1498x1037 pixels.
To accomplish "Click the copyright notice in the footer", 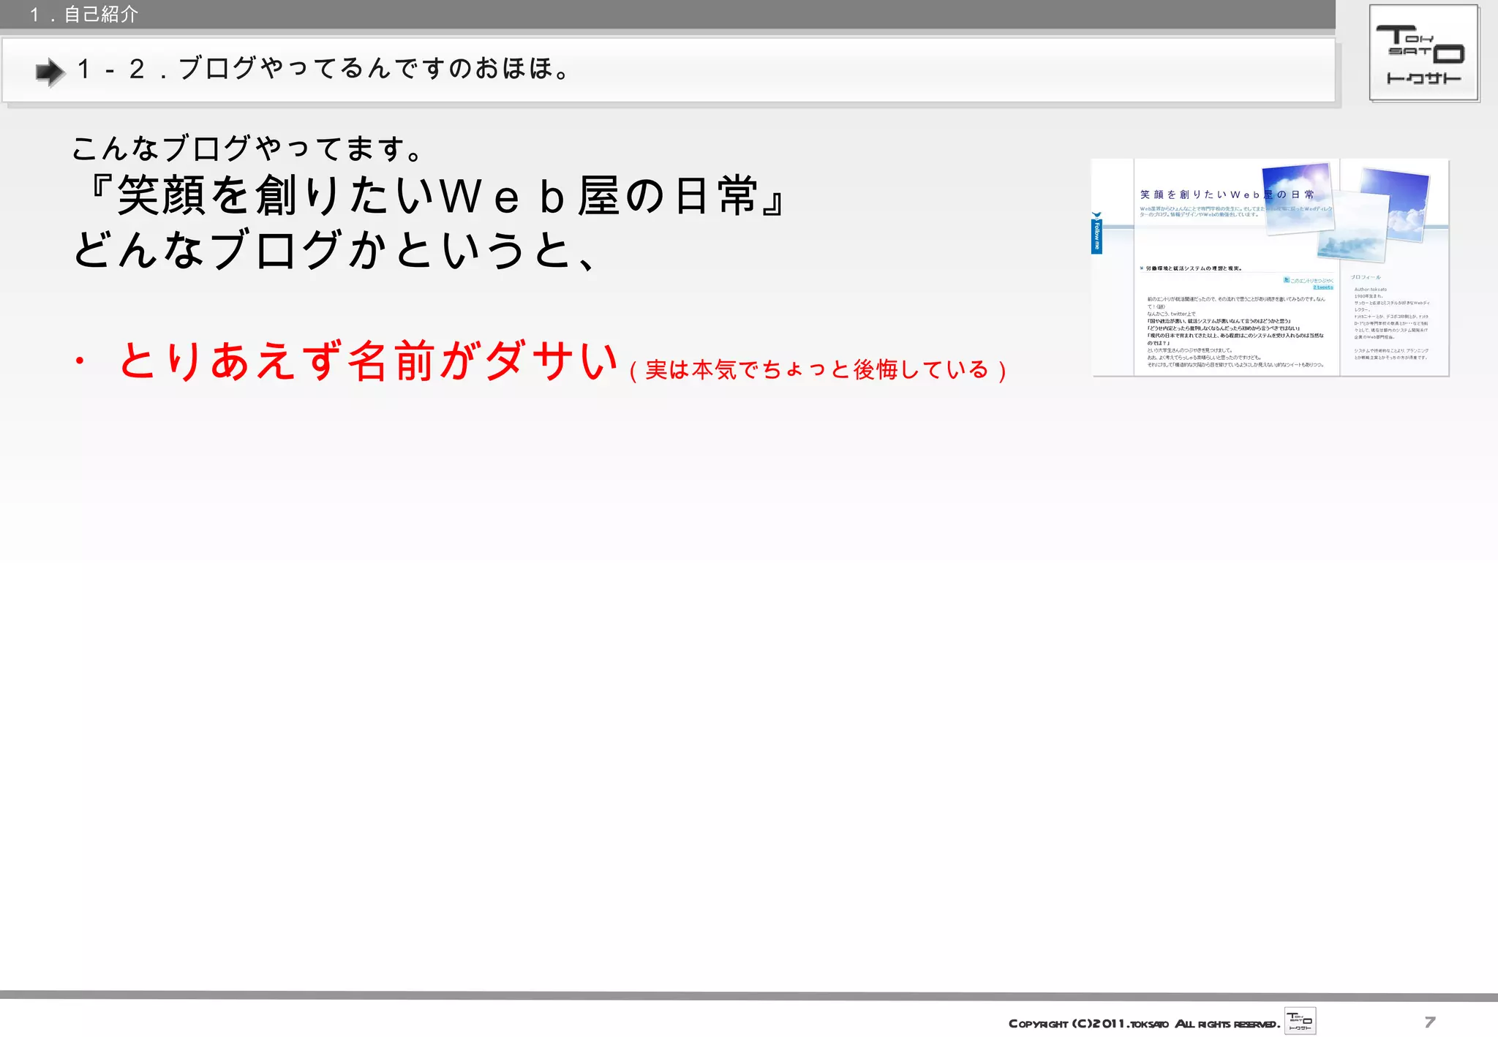I will point(1144,1023).
